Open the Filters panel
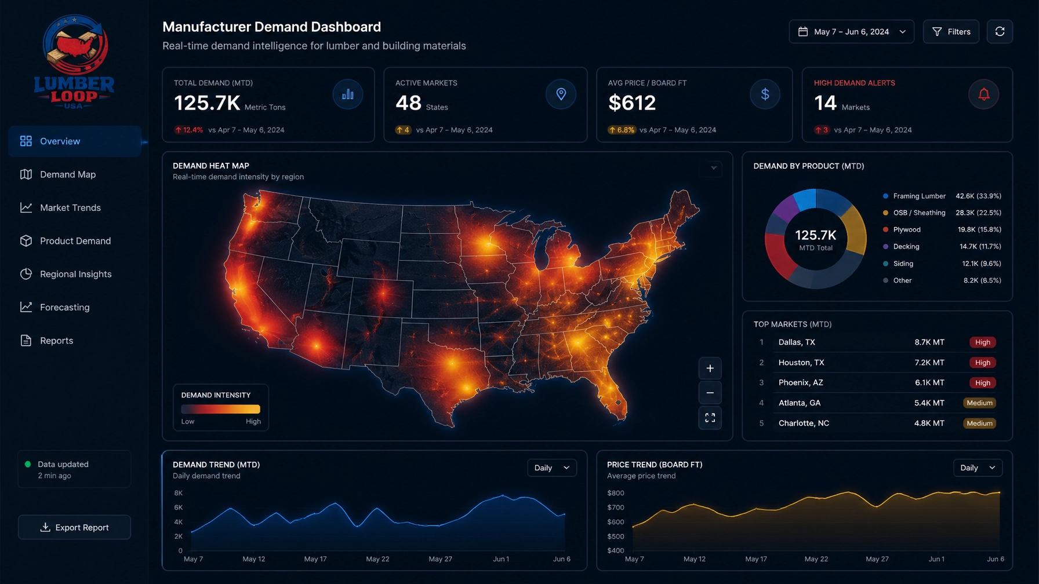 tap(951, 32)
